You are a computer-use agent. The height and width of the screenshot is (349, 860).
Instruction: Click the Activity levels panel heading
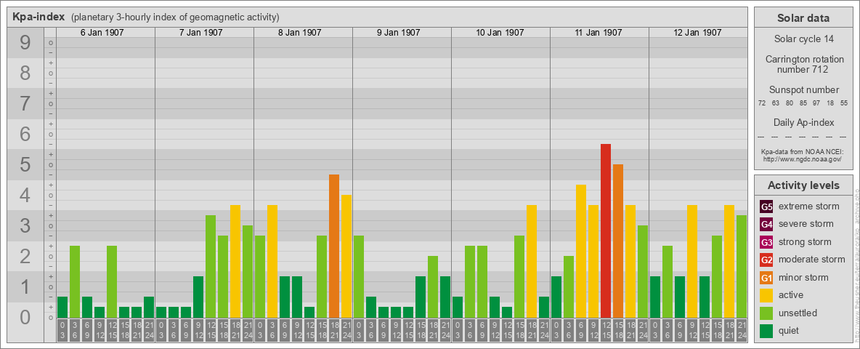point(803,185)
